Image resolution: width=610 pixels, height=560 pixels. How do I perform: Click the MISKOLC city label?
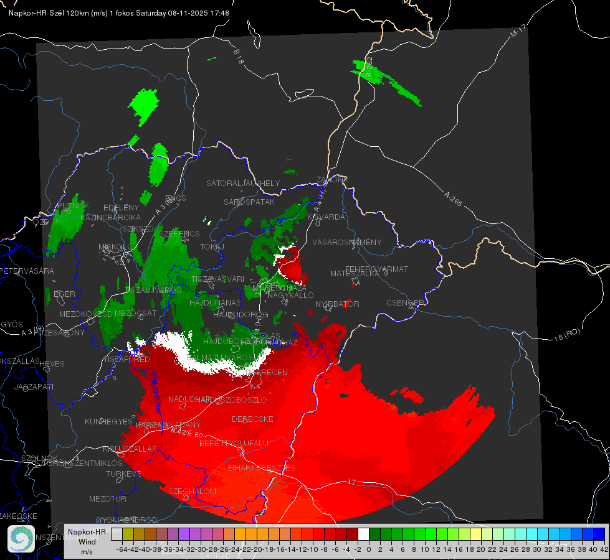(x=115, y=247)
